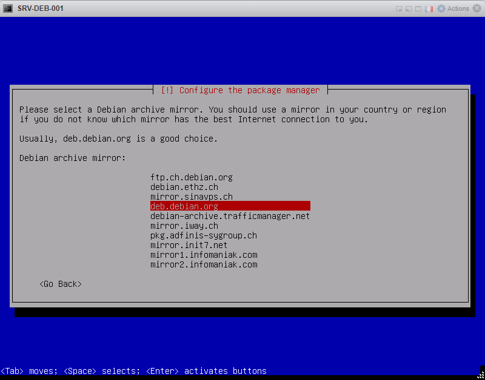Select mirror debian-archive.trafficmanager.net
Image resolution: width=485 pixels, height=380 pixels.
click(230, 216)
